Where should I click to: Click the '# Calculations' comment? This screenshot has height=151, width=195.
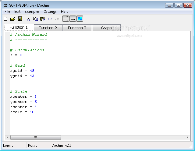tap(27, 50)
